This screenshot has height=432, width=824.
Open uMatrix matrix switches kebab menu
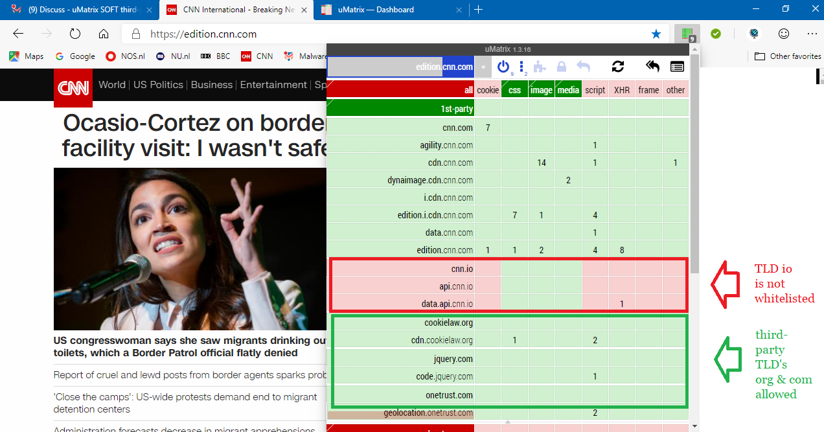pyautogui.click(x=521, y=67)
